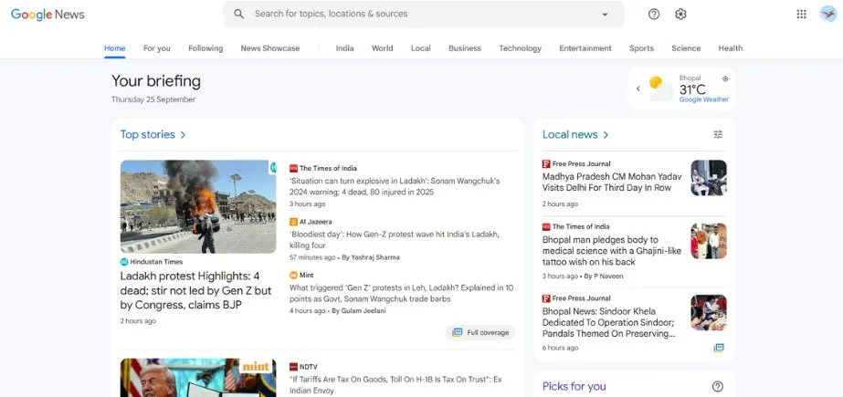Open the Bhopal man tattoo story thumbnail

[709, 241]
